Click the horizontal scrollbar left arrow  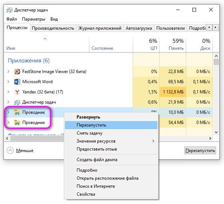point(7,138)
